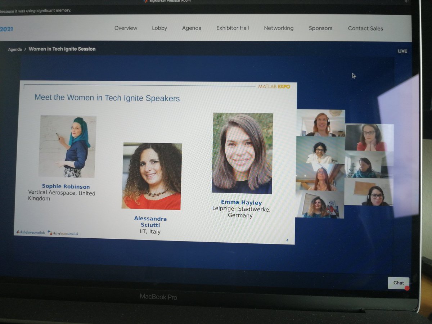
Task: Open the Chat button
Action: (x=399, y=283)
